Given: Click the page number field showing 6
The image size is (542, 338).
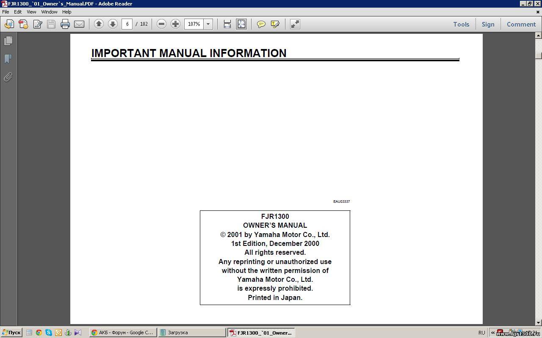Looking at the screenshot, I should coord(127,24).
